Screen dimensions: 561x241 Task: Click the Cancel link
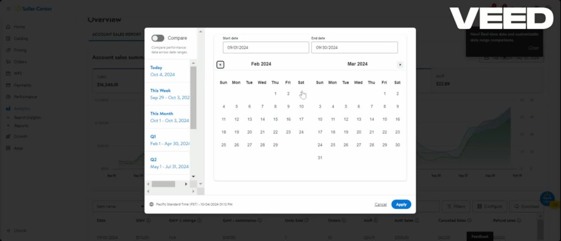[x=381, y=205]
